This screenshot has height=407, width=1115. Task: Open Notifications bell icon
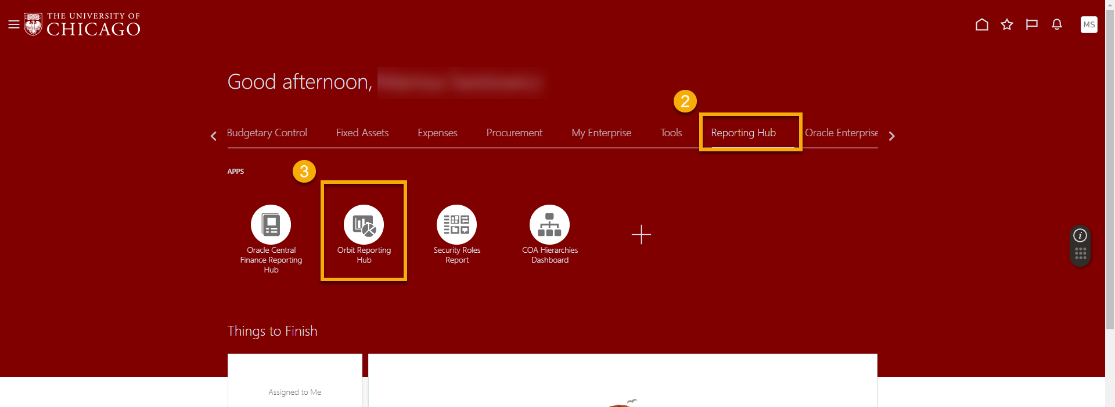click(x=1057, y=24)
